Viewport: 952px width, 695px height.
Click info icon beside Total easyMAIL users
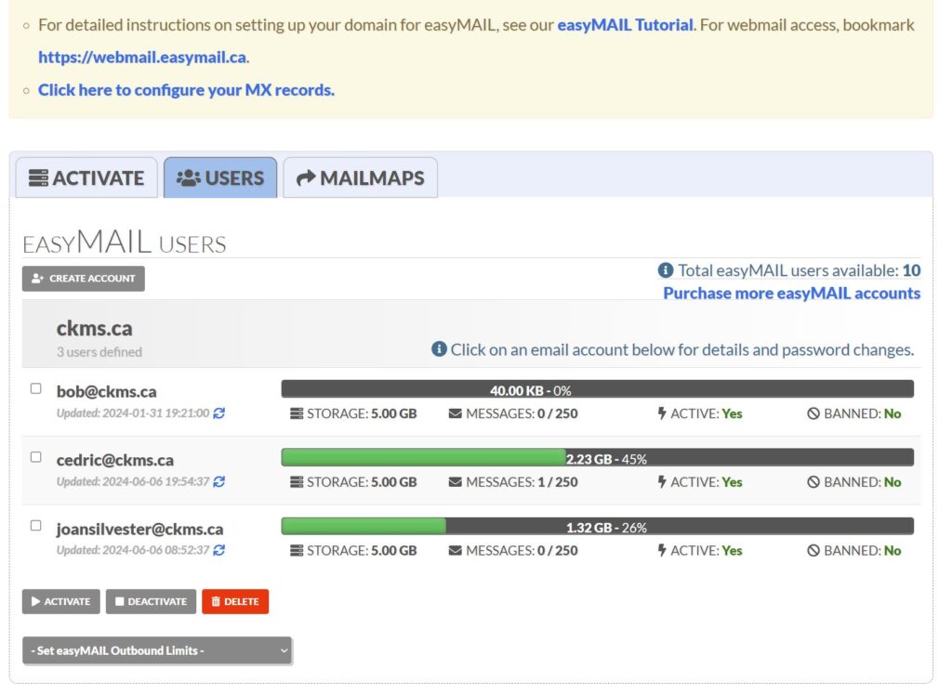[666, 270]
